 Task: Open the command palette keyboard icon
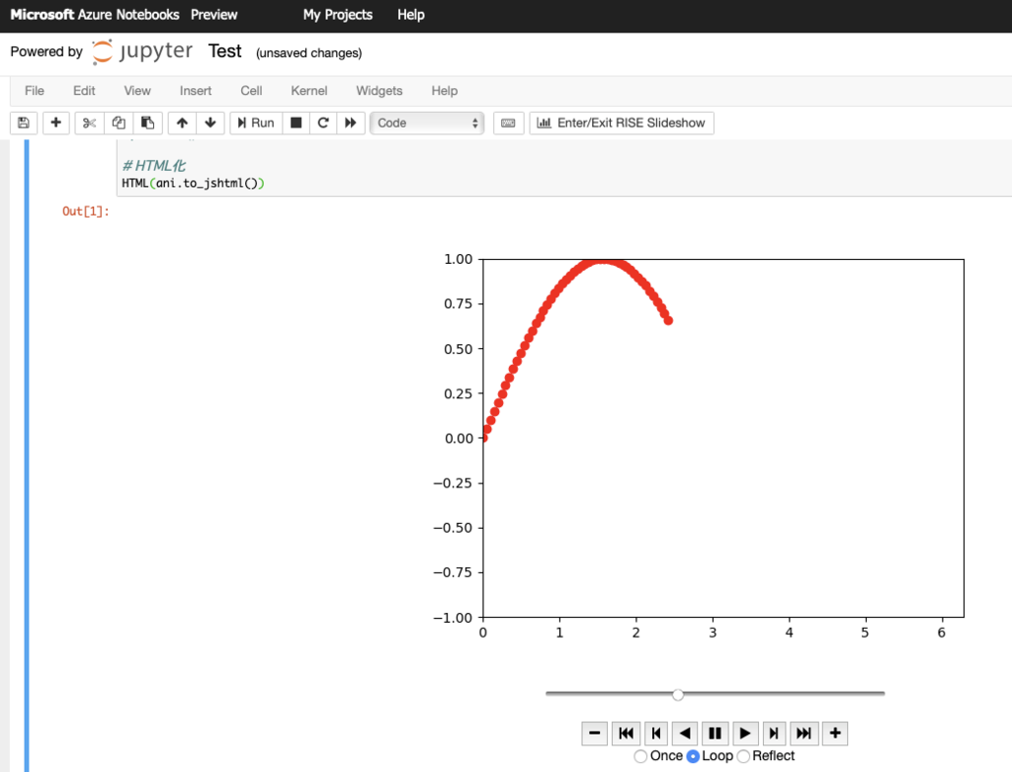[x=508, y=123]
